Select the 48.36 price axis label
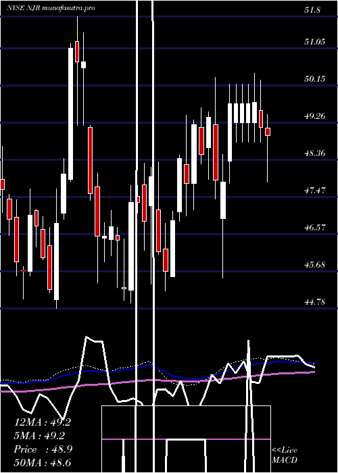 (x=315, y=153)
